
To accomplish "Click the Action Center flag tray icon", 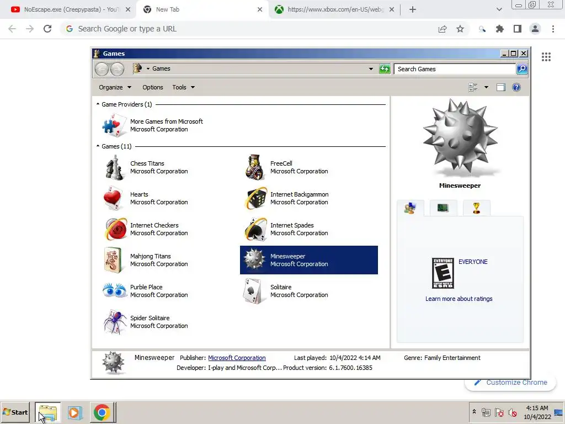I will [x=499, y=412].
